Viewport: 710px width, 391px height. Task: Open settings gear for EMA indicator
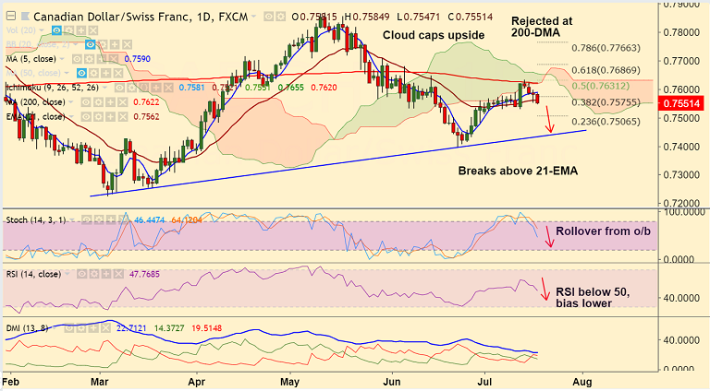coord(98,116)
